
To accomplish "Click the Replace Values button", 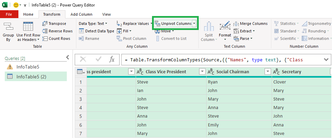I will click(135, 24).
